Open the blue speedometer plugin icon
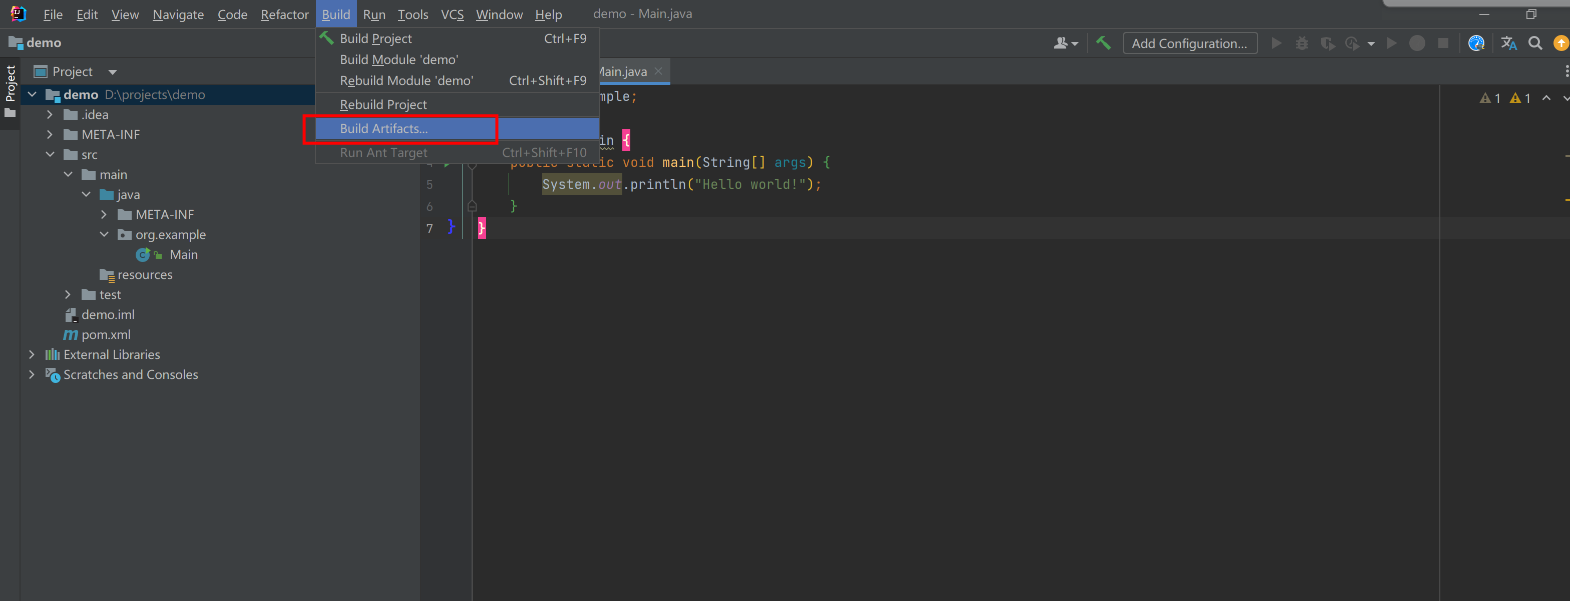This screenshot has width=1570, height=601. tap(1476, 43)
